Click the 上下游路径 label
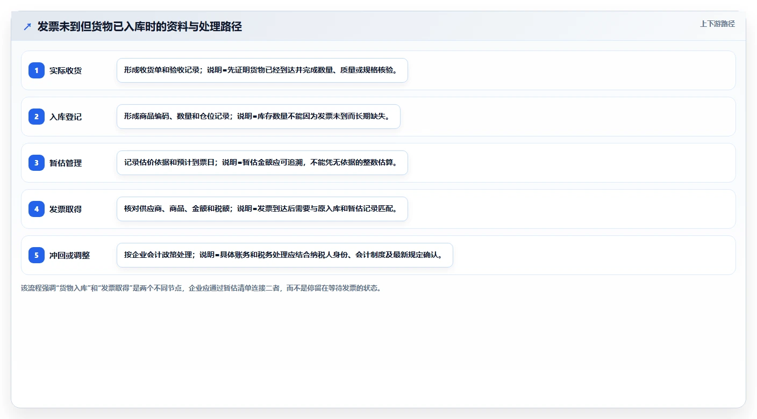The image size is (757, 419). tap(717, 24)
